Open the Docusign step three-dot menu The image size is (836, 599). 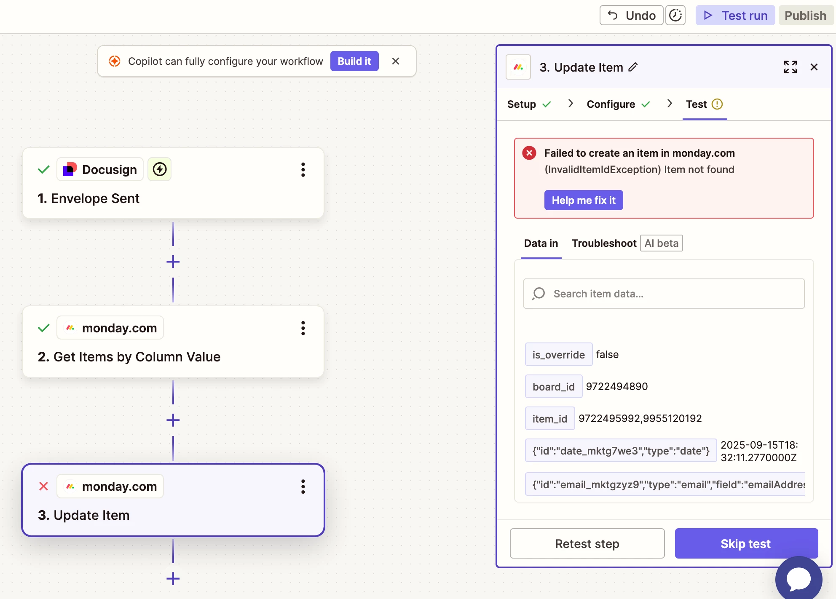(303, 169)
